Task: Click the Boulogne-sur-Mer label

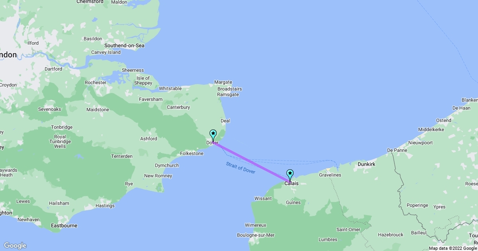Action: 256,235
